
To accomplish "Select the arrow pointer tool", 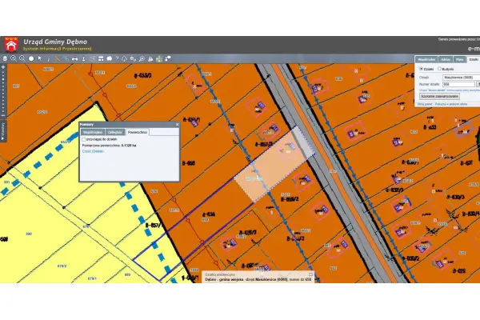I will click(x=40, y=58).
